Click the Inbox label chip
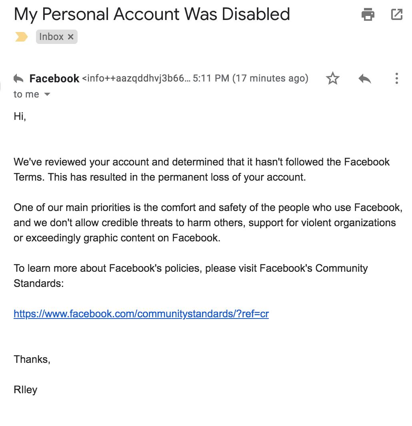The height and width of the screenshot is (426, 412). coord(51,37)
